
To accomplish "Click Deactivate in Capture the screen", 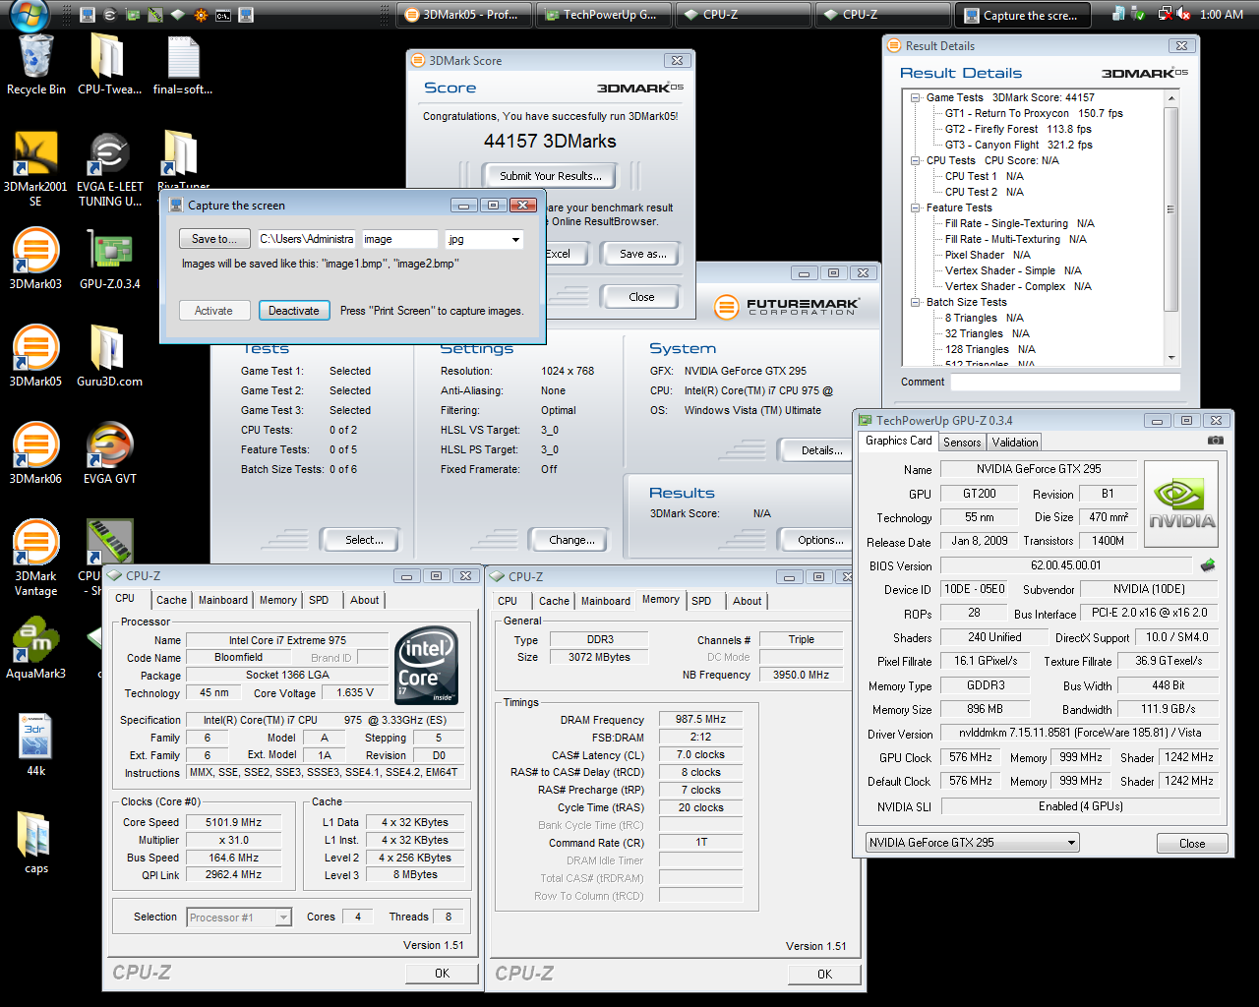I will [x=294, y=311].
